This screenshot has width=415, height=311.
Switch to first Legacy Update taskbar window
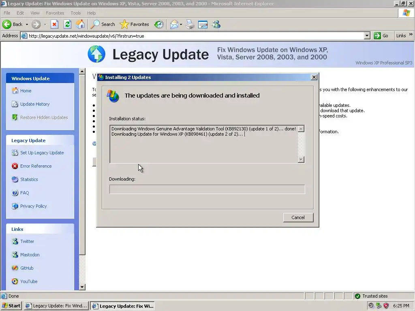(56, 306)
